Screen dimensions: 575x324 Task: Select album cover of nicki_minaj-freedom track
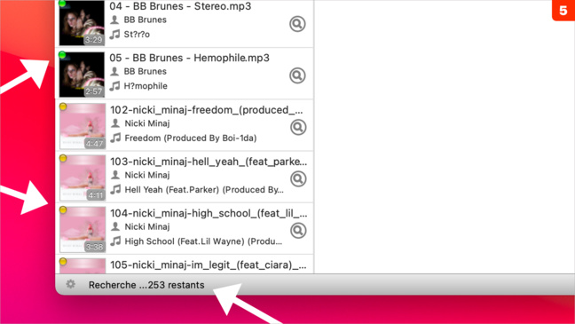click(83, 126)
